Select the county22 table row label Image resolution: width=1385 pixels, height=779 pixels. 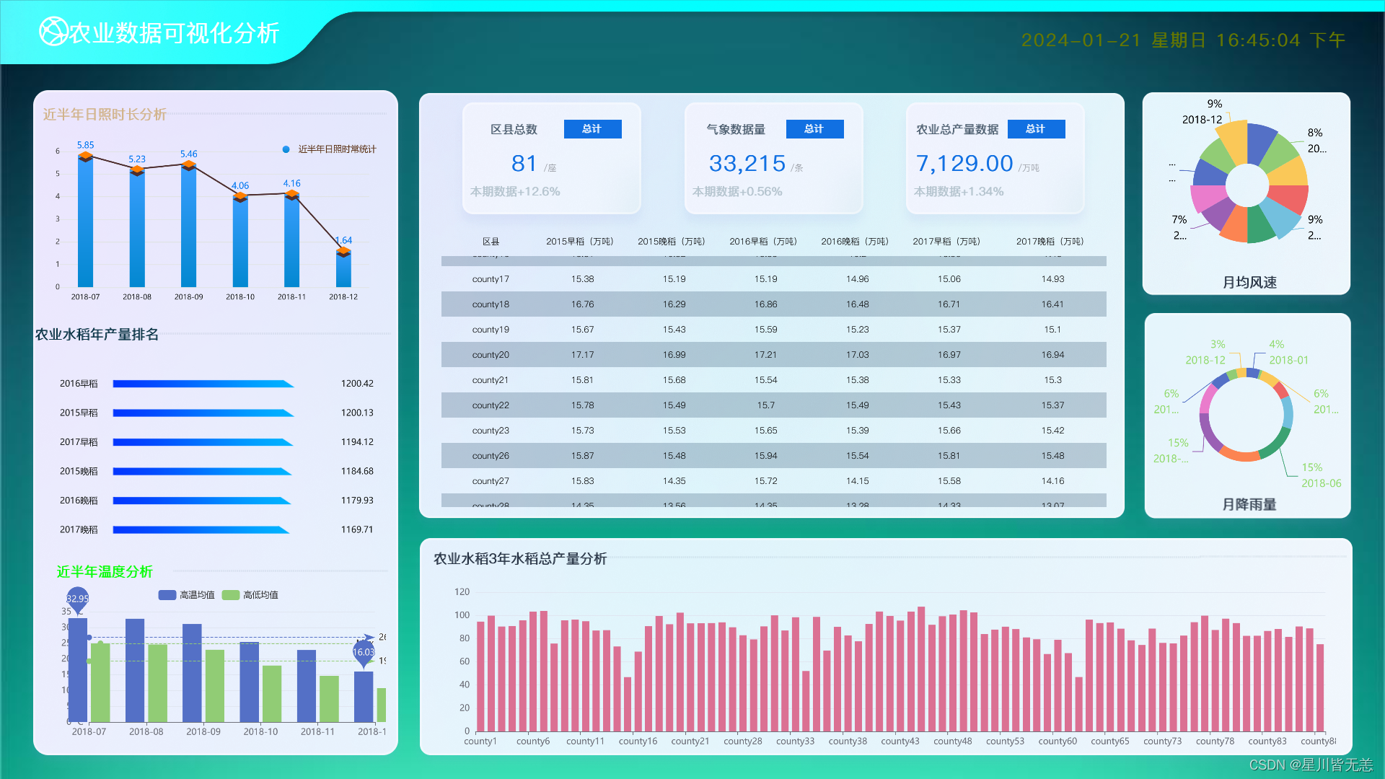click(491, 405)
